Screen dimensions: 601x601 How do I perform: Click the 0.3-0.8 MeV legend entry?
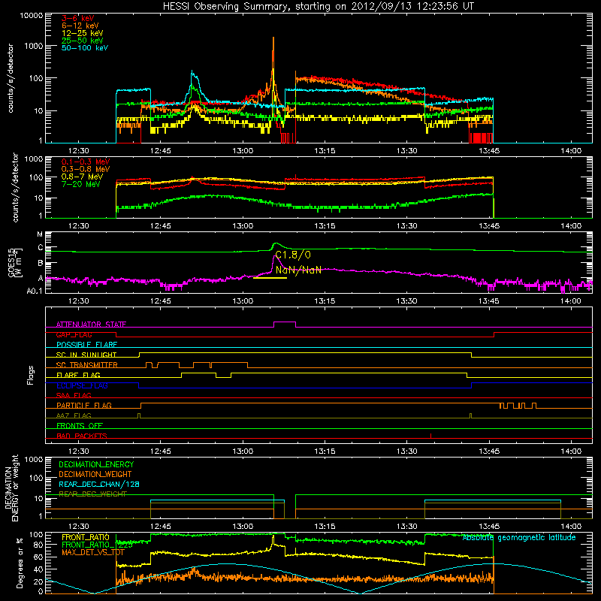[x=86, y=169]
